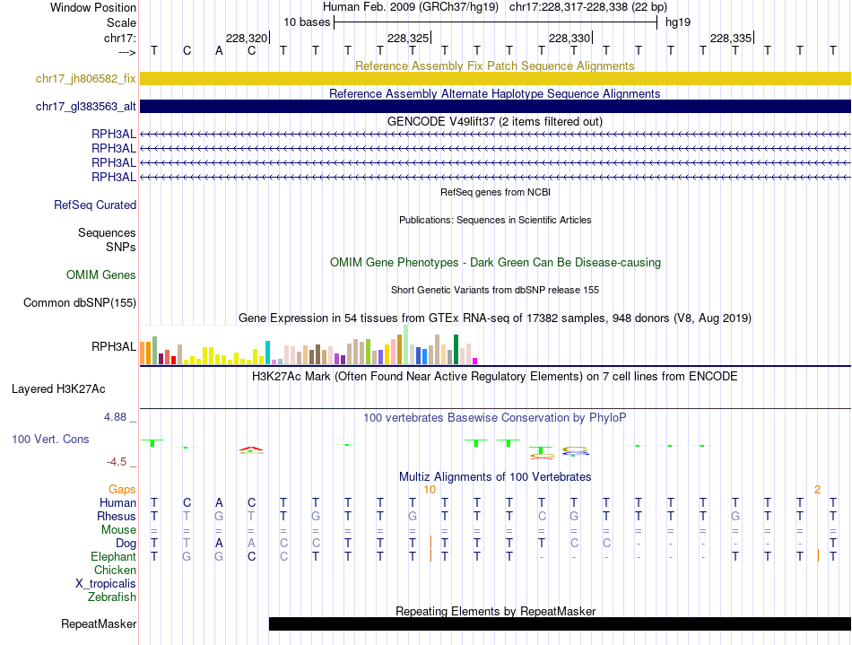
Task: Select the black RepeatMasker repeat bar
Action: [x=560, y=623]
